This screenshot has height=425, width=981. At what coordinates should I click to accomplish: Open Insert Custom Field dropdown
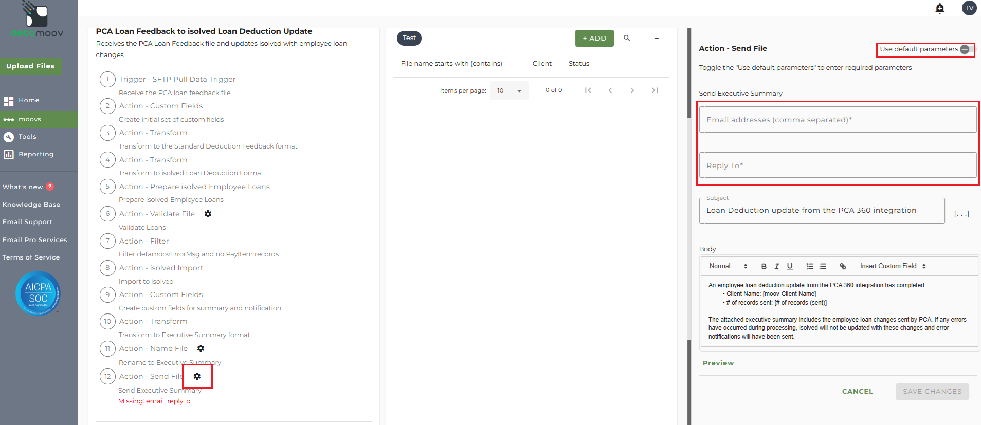[x=893, y=266]
